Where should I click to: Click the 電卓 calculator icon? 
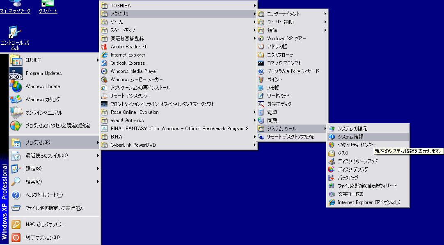click(261, 112)
